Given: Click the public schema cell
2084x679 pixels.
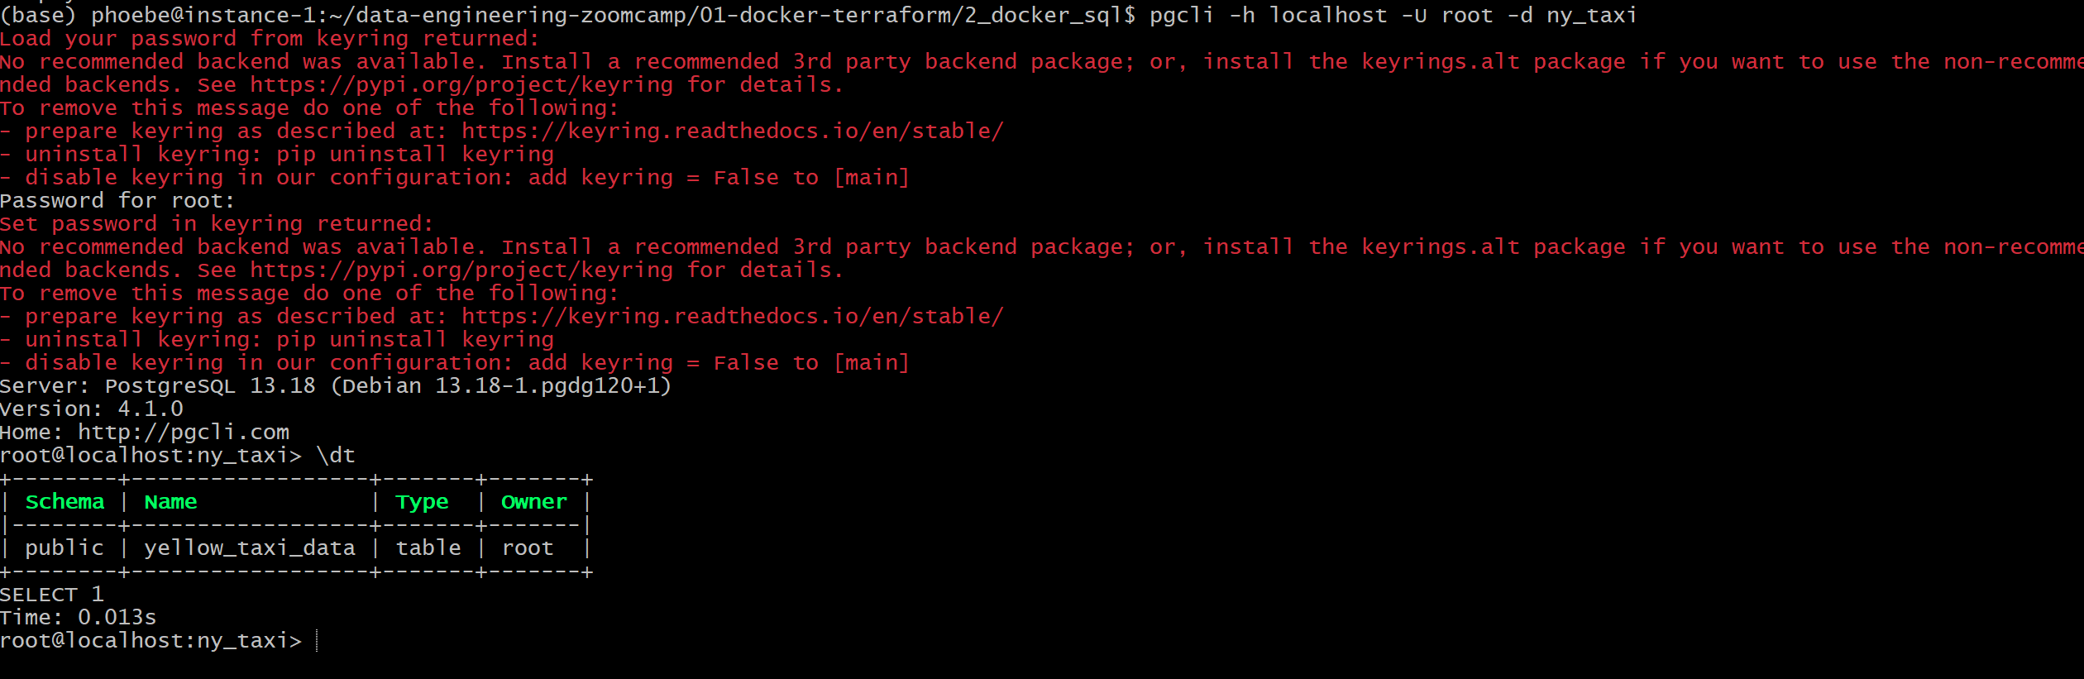Looking at the screenshot, I should coord(65,548).
